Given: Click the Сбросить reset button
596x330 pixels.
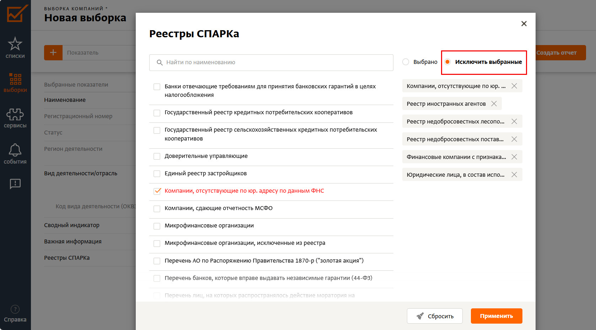Looking at the screenshot, I should [435, 316].
